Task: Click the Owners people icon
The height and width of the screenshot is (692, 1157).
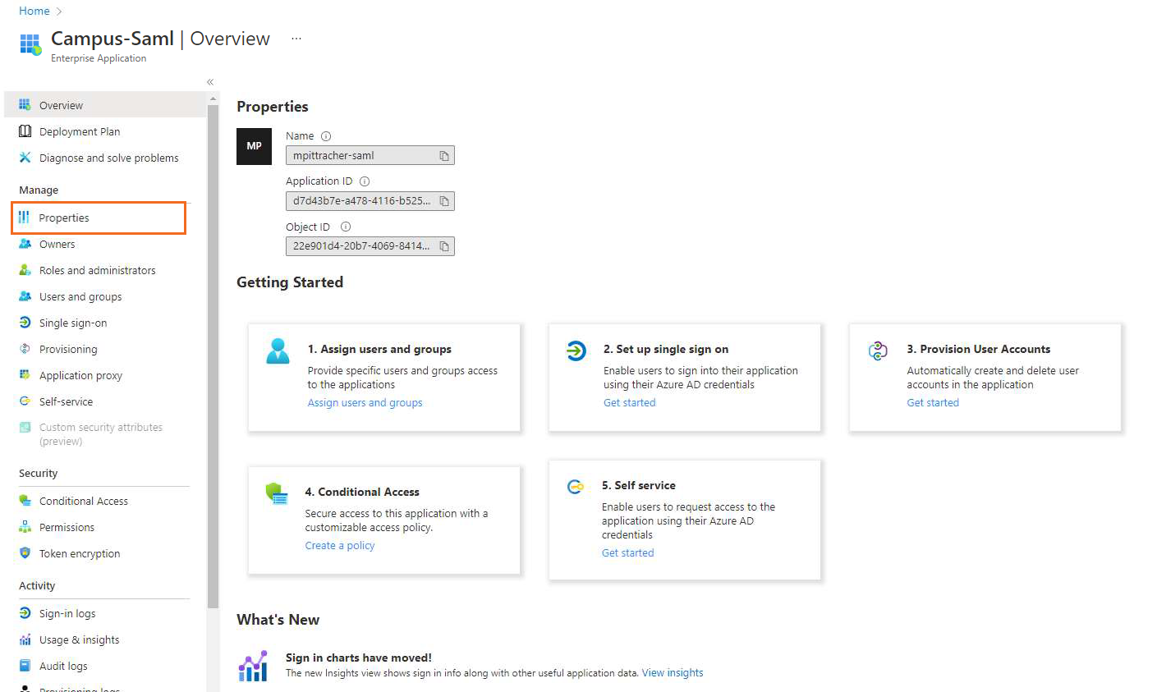Action: (25, 244)
